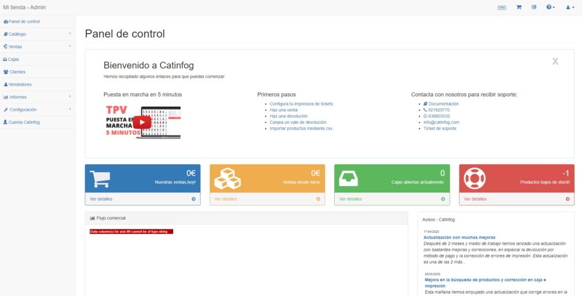Click the person icon next to Vendedores

pyautogui.click(x=6, y=84)
